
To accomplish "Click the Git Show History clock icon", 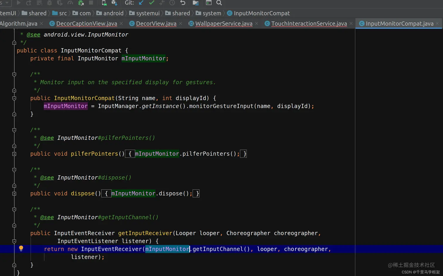I will pos(172,3).
